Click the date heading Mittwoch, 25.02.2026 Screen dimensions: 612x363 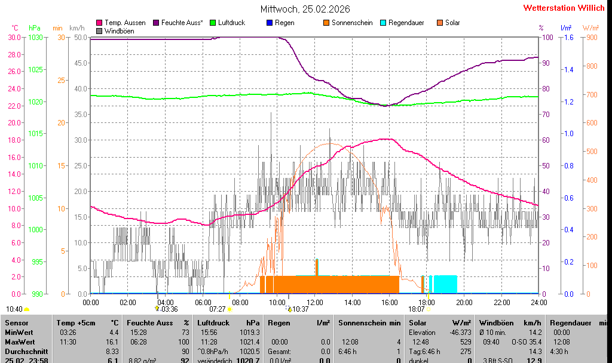pos(305,9)
